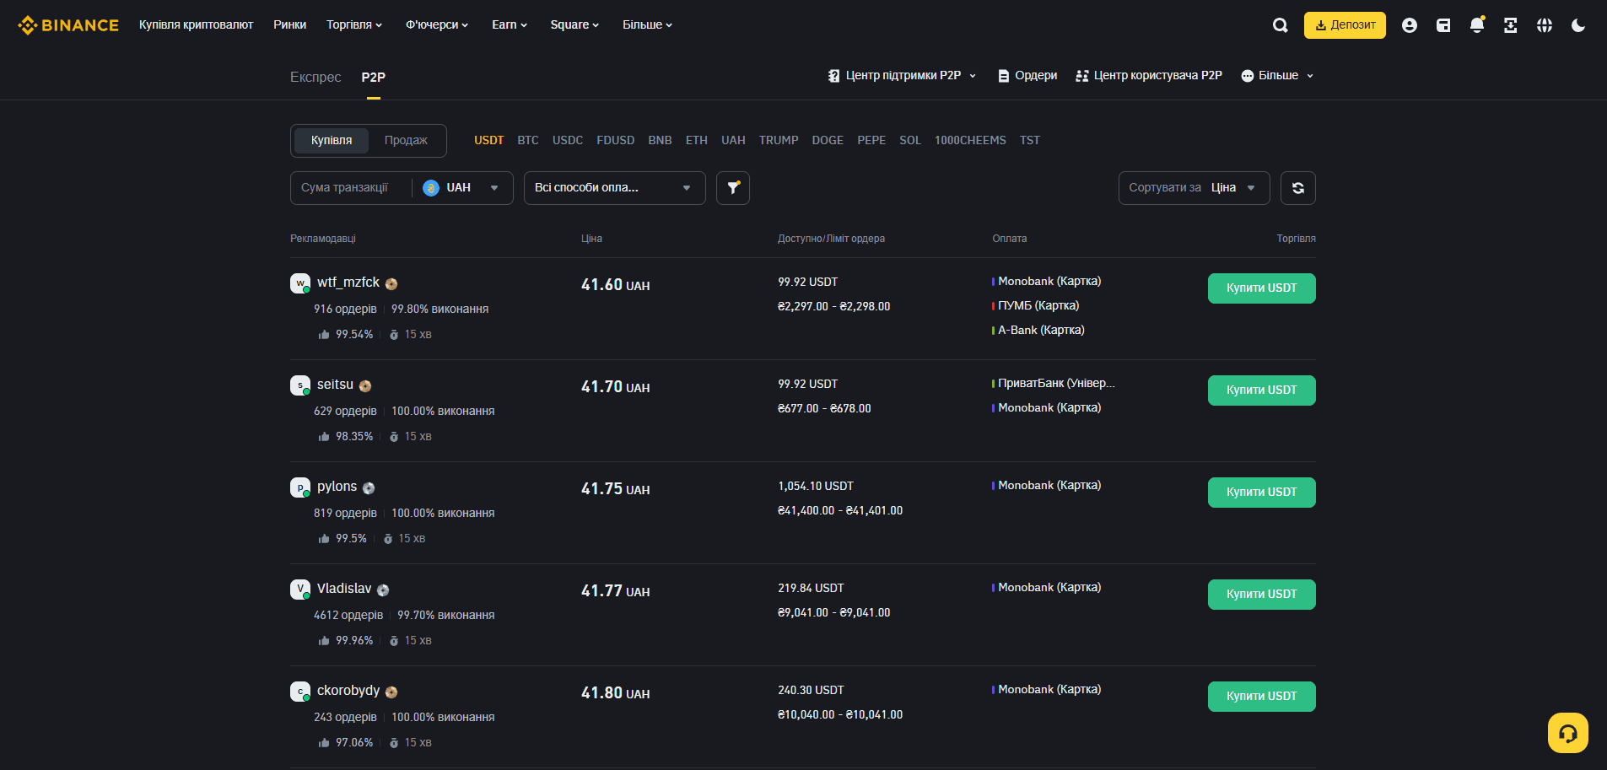
Task: Click the Binance logo
Action: coord(68,25)
